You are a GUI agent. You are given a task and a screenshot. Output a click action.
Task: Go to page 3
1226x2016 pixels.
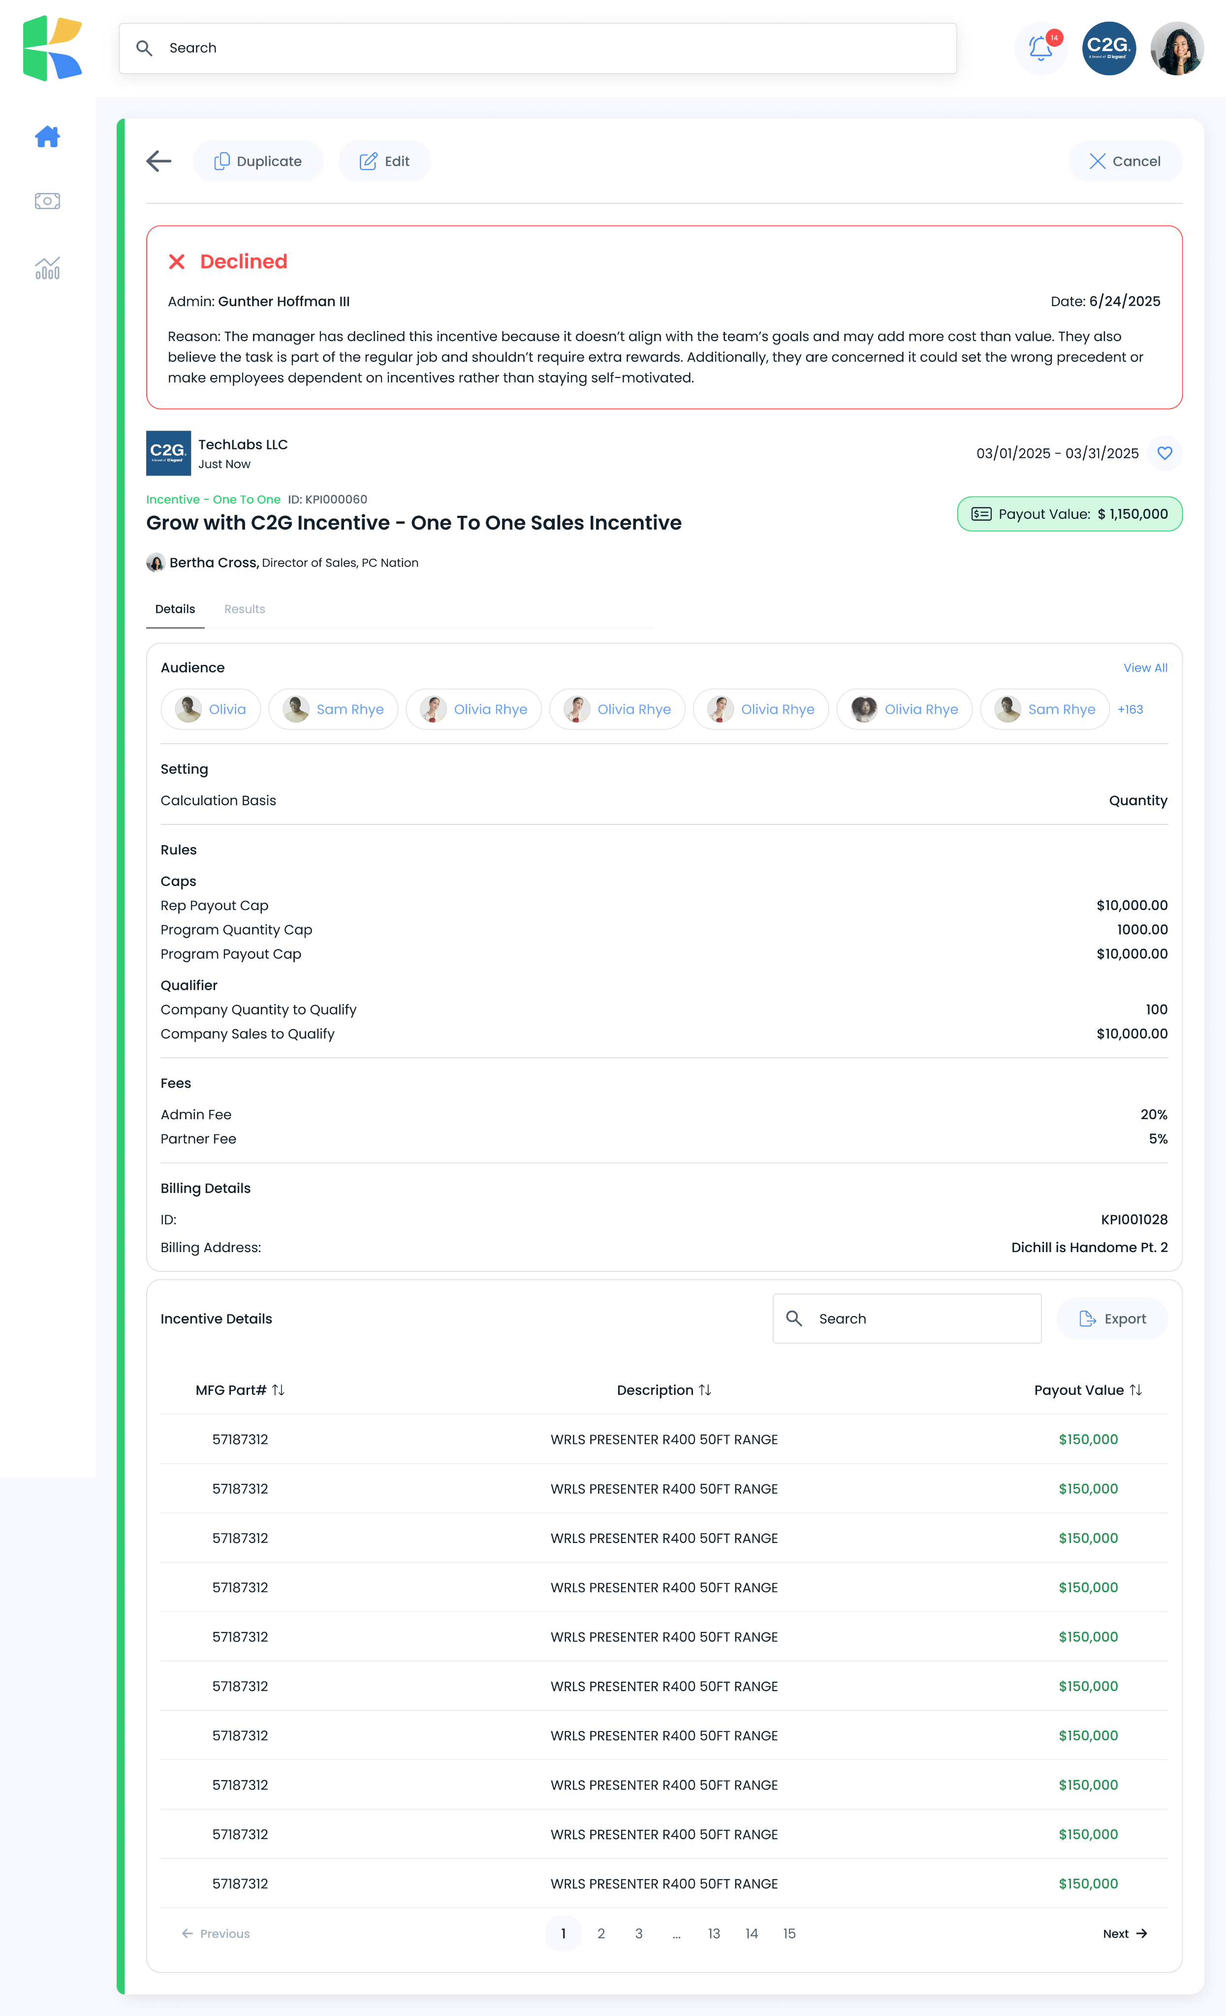pyautogui.click(x=638, y=1933)
